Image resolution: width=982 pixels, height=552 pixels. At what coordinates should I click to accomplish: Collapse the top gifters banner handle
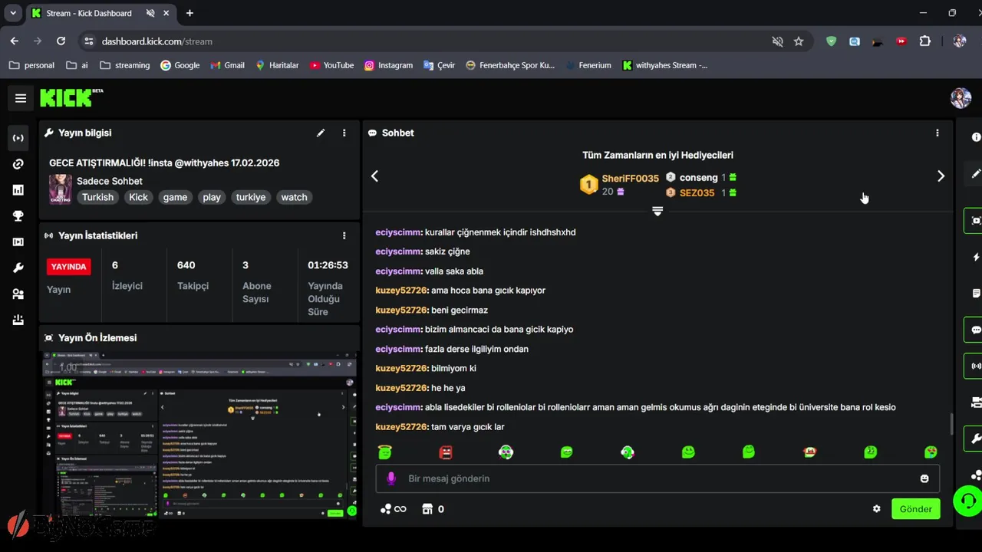pyautogui.click(x=657, y=211)
